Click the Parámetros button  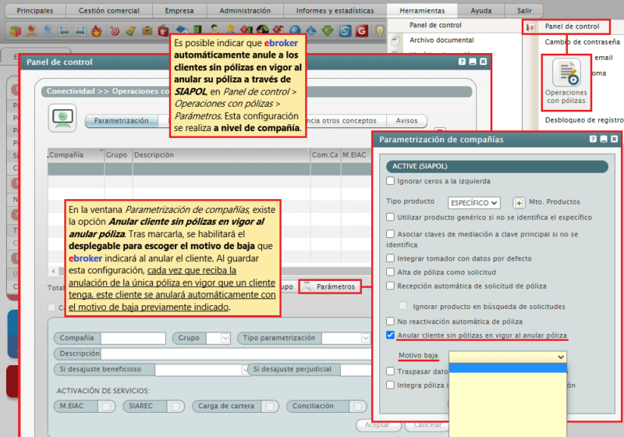330,286
